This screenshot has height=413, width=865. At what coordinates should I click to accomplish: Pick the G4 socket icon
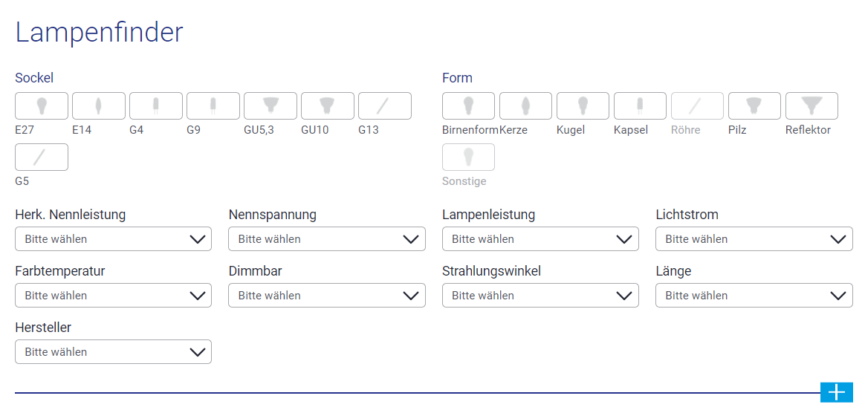[x=156, y=106]
